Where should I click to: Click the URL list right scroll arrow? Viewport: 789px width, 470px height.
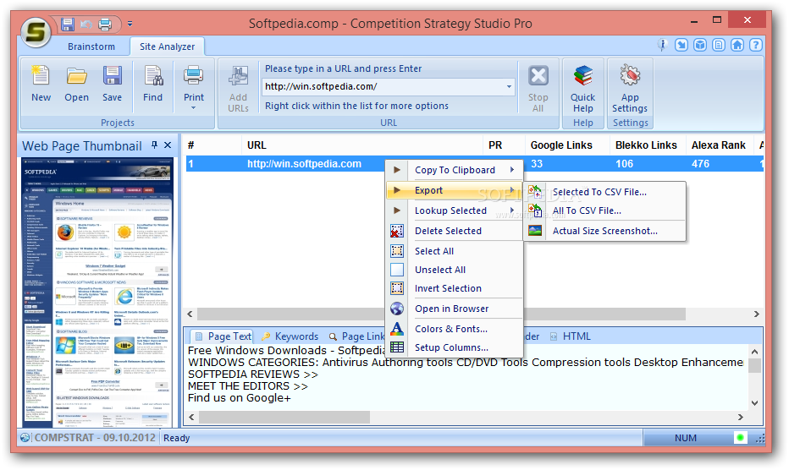(x=756, y=314)
